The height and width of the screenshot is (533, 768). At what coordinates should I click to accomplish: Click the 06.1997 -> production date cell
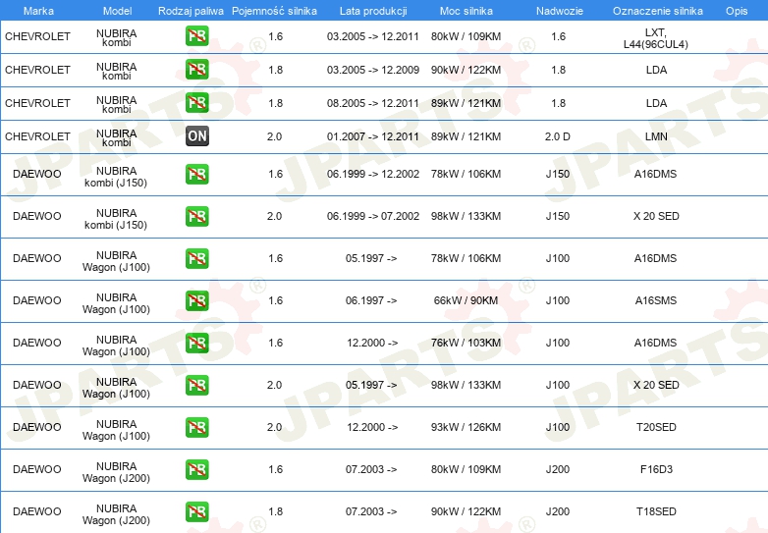click(x=371, y=300)
